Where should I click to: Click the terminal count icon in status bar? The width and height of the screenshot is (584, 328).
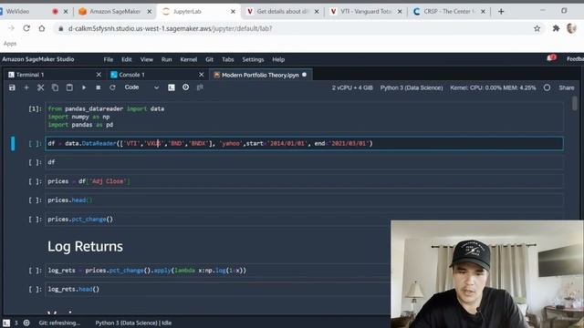click(6, 323)
